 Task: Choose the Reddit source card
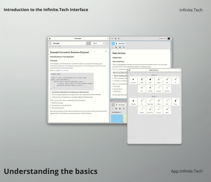click(167, 110)
